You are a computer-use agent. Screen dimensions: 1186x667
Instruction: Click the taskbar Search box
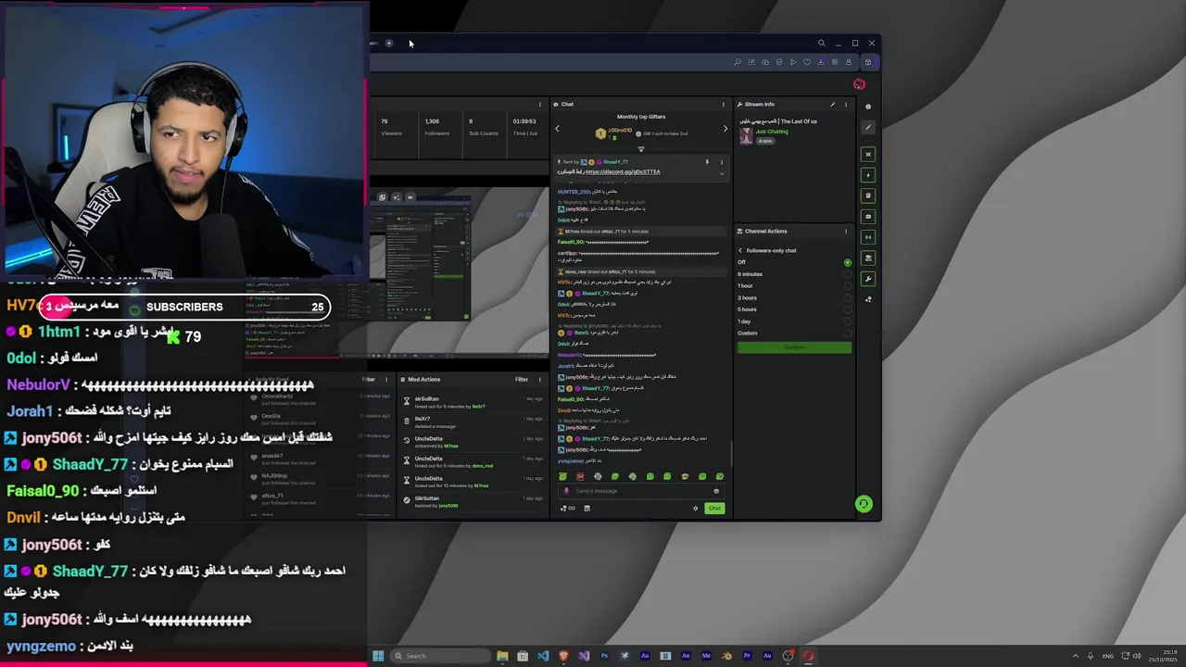click(440, 656)
